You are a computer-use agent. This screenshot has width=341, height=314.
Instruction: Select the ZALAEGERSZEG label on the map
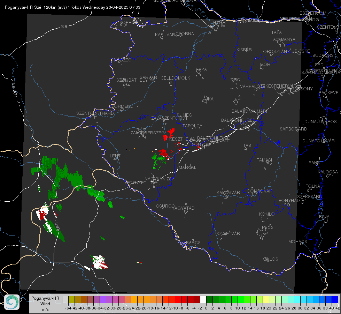pos(148,133)
